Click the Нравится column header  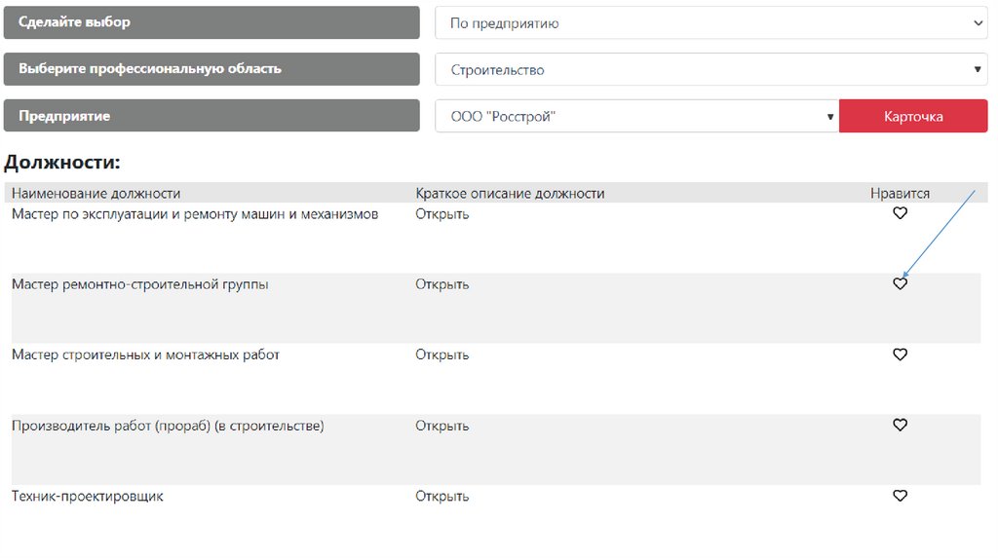pos(900,194)
